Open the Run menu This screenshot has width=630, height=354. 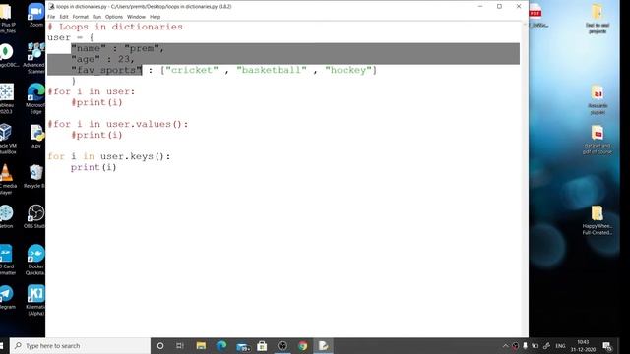click(x=96, y=17)
